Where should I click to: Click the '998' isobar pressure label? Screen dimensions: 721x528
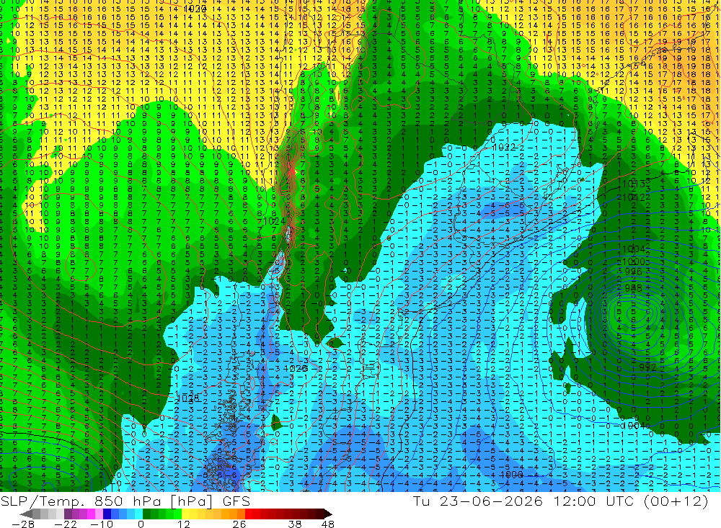pyautogui.click(x=633, y=287)
